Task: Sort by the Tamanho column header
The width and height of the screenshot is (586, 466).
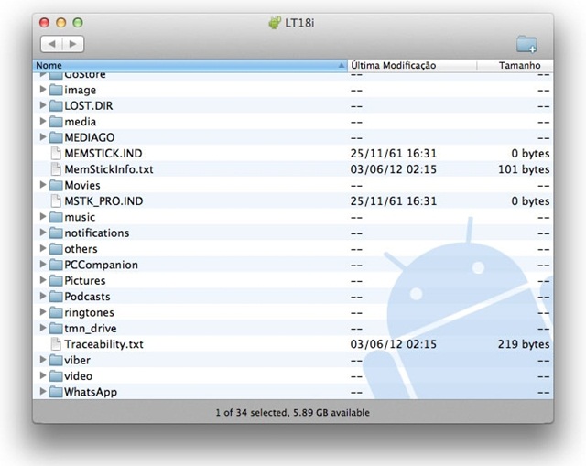Action: click(515, 65)
